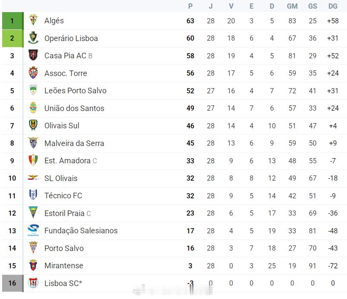The width and height of the screenshot is (347, 299).
Task: Click the Algés club crest
Action: click(33, 20)
